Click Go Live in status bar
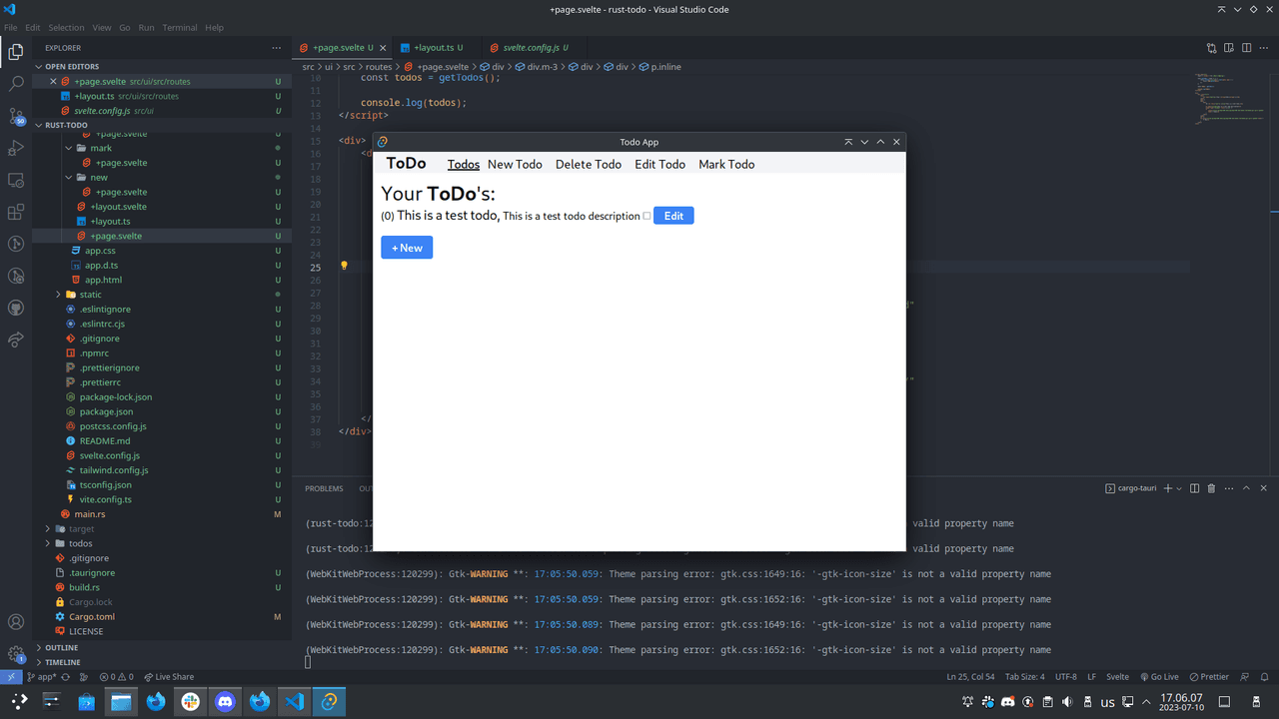Image resolution: width=1279 pixels, height=719 pixels. (1158, 677)
